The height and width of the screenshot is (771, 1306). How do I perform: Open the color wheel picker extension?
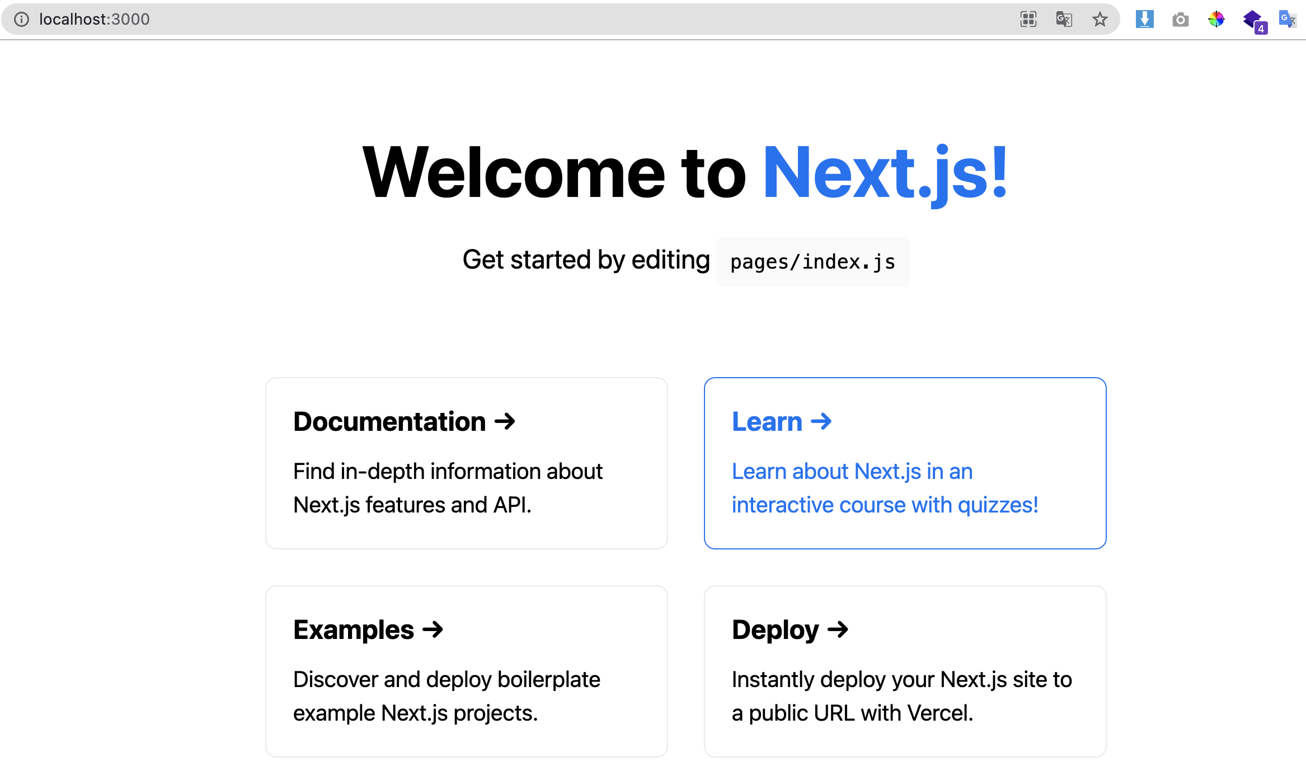(1216, 20)
